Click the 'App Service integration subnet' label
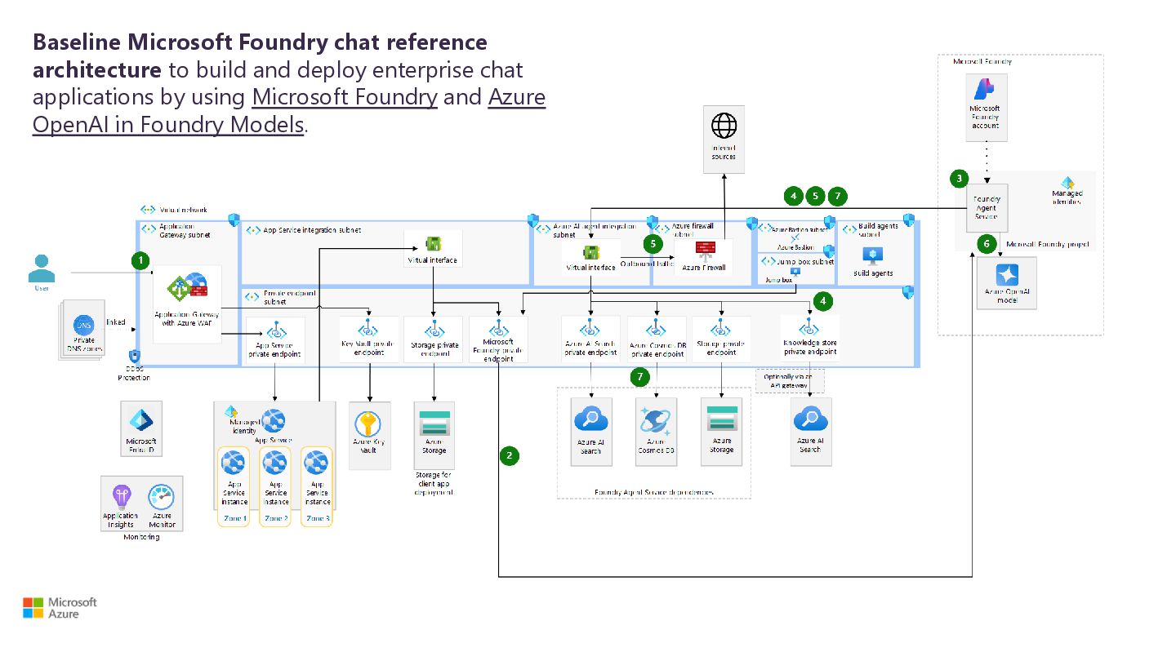The width and height of the screenshot is (1176, 661). pyautogui.click(x=311, y=230)
